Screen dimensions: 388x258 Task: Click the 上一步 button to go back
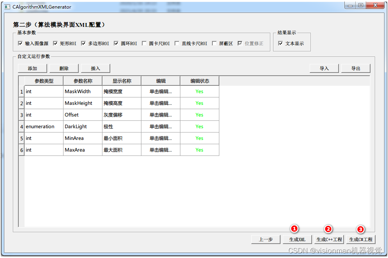point(265,239)
